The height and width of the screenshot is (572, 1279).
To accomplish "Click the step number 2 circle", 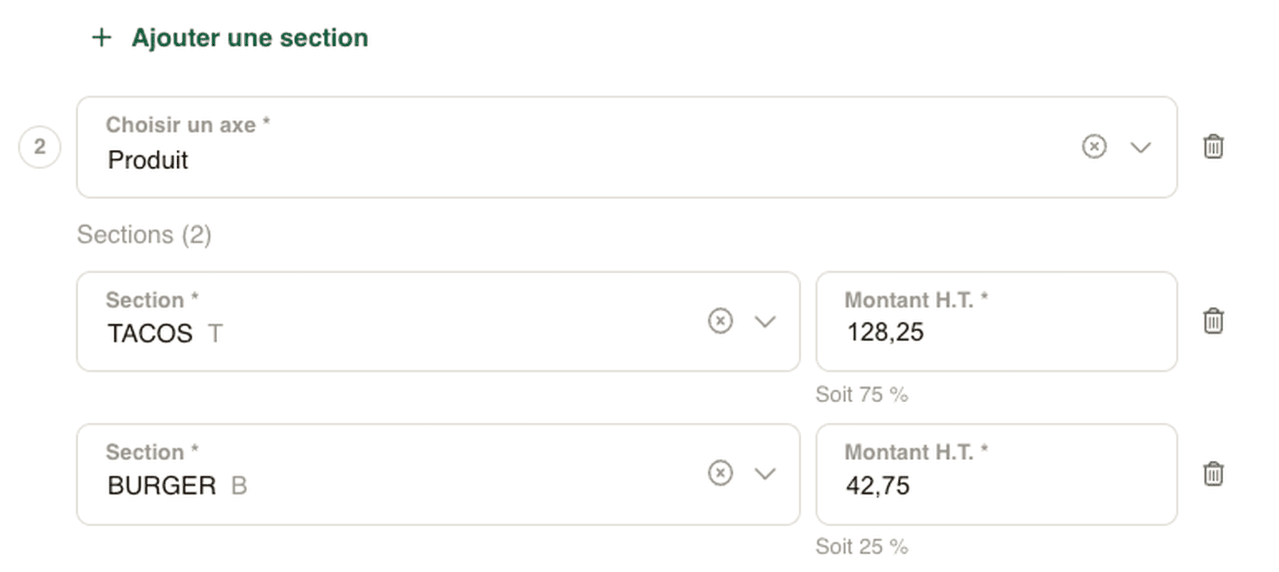I will click(x=39, y=146).
